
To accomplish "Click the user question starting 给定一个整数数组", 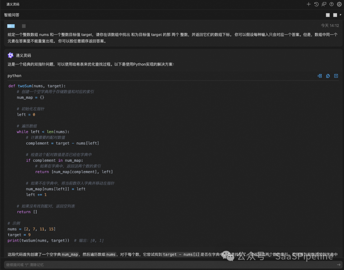I will tap(172, 38).
